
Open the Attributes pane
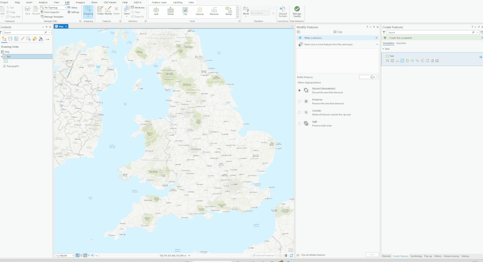[x=138, y=8]
